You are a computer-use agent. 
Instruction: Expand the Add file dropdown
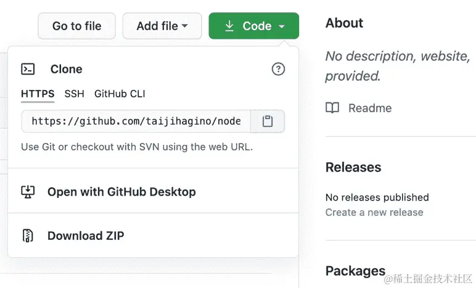click(162, 26)
